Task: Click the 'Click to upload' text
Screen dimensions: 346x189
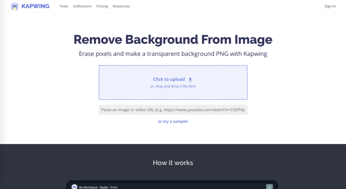Action: coord(169,79)
